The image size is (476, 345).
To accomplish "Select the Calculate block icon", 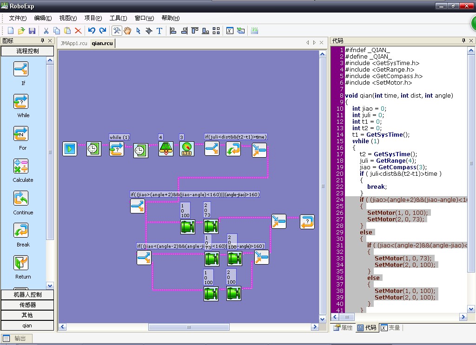I will [21, 166].
